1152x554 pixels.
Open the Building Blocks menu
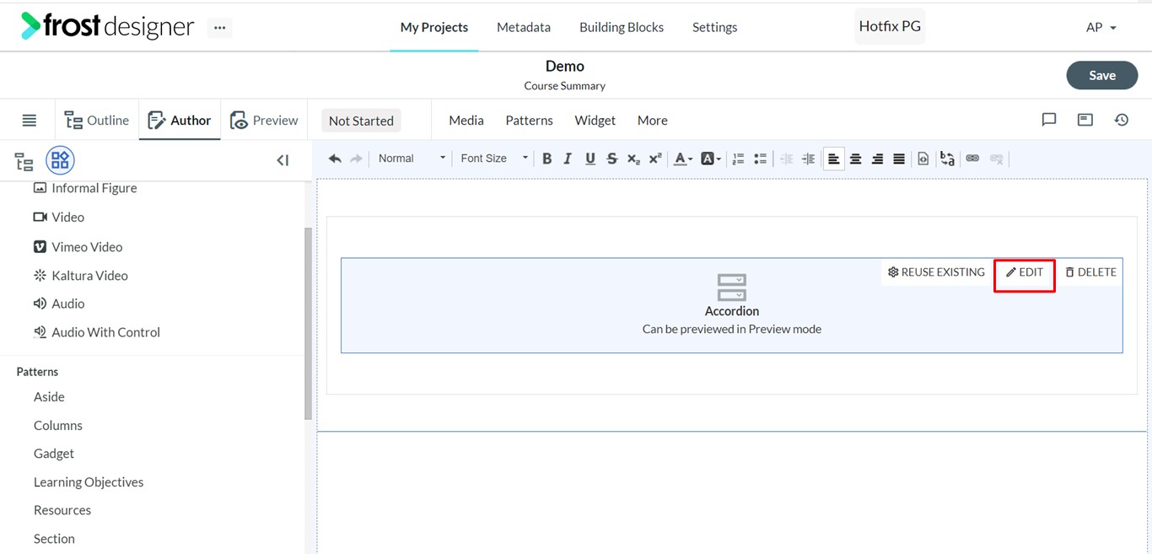pos(622,27)
